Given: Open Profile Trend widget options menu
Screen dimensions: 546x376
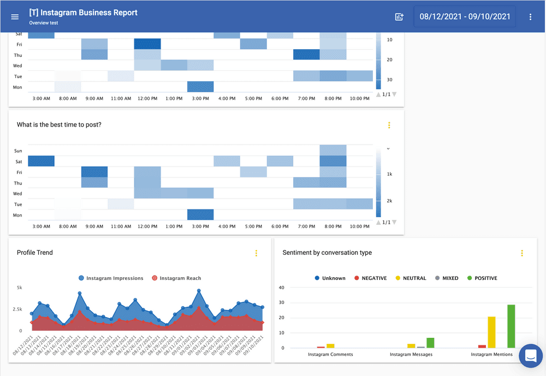Looking at the screenshot, I should 256,253.
